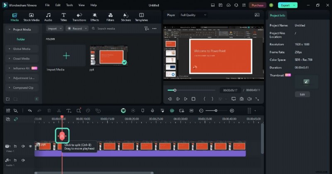
Task: Open the Import dropdown
Action: click(55, 29)
